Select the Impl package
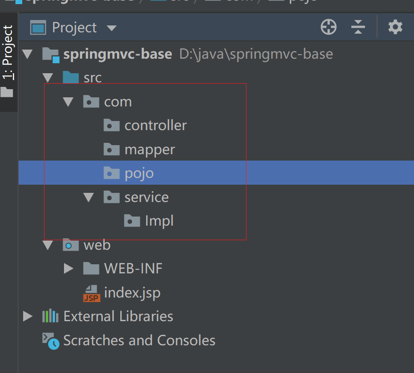 (159, 221)
